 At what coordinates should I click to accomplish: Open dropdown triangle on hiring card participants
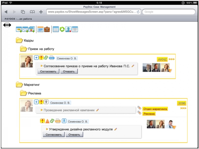pyautogui.click(x=170, y=71)
